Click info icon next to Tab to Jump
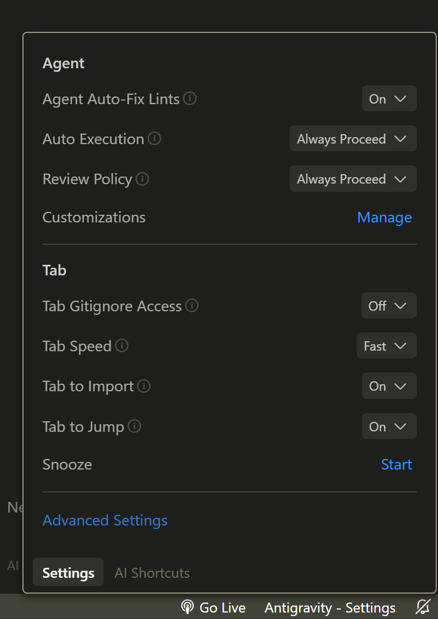 [134, 426]
